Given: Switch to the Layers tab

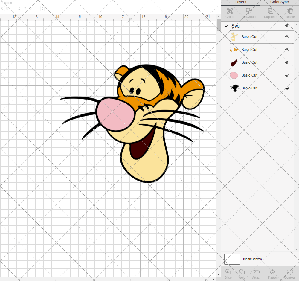Looking at the screenshot, I should point(241,2).
